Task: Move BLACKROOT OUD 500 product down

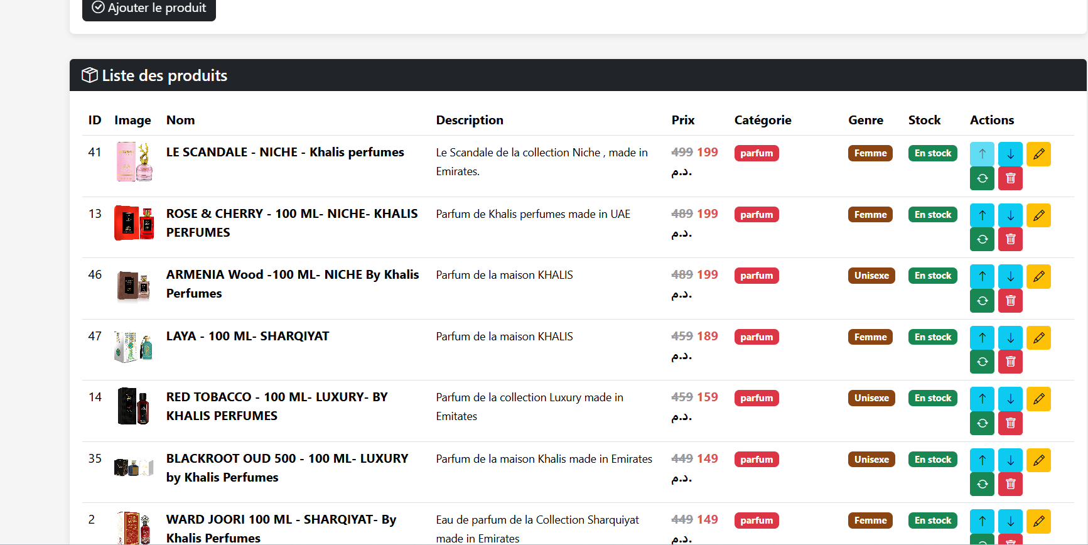Action: coord(1010,460)
